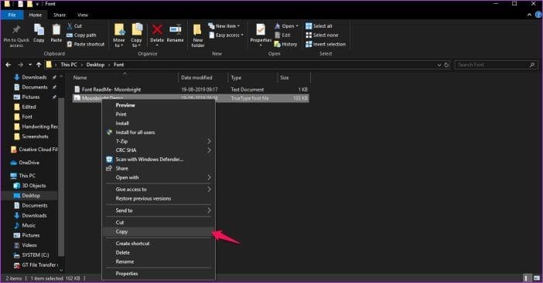
Task: Open the Move to ribbon dropdown
Action: 119,35
